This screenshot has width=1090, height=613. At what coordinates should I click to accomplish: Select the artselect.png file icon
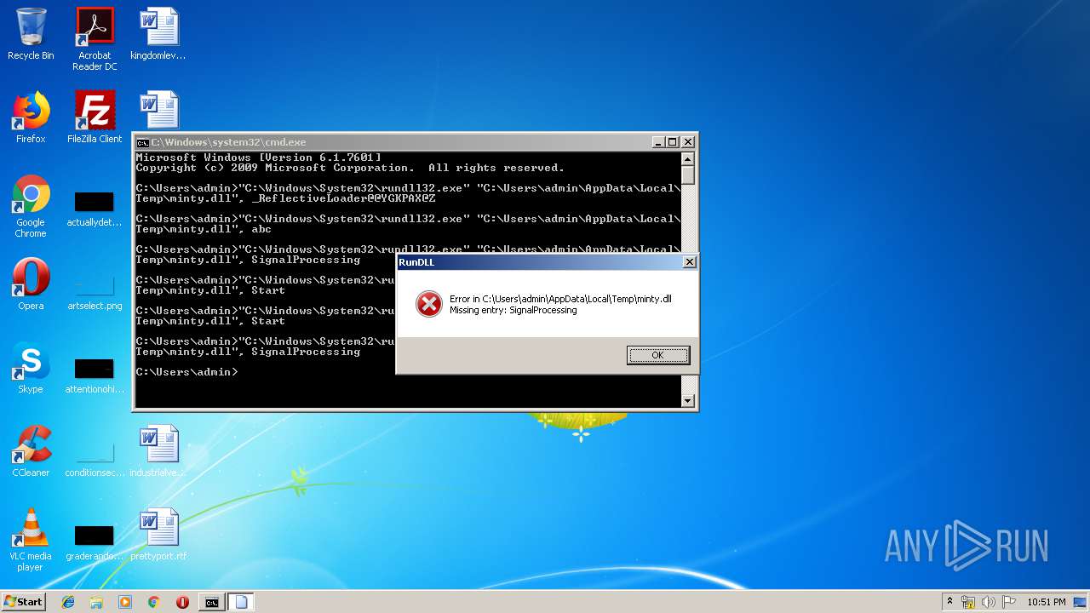[x=95, y=293]
